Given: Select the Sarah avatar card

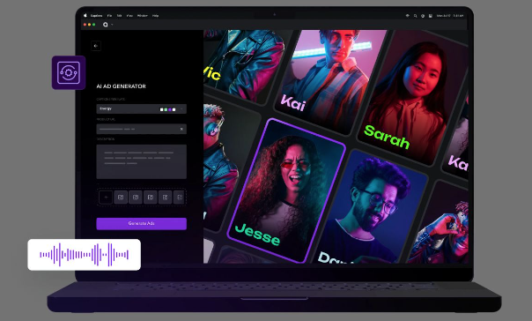Looking at the screenshot, I should point(412,99).
